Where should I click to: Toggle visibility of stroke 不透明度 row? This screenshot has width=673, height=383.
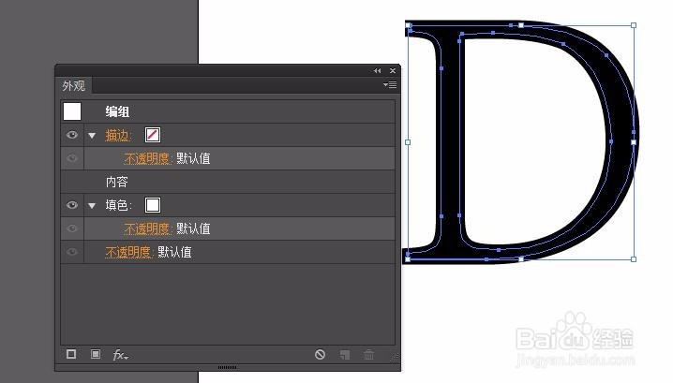click(x=72, y=158)
